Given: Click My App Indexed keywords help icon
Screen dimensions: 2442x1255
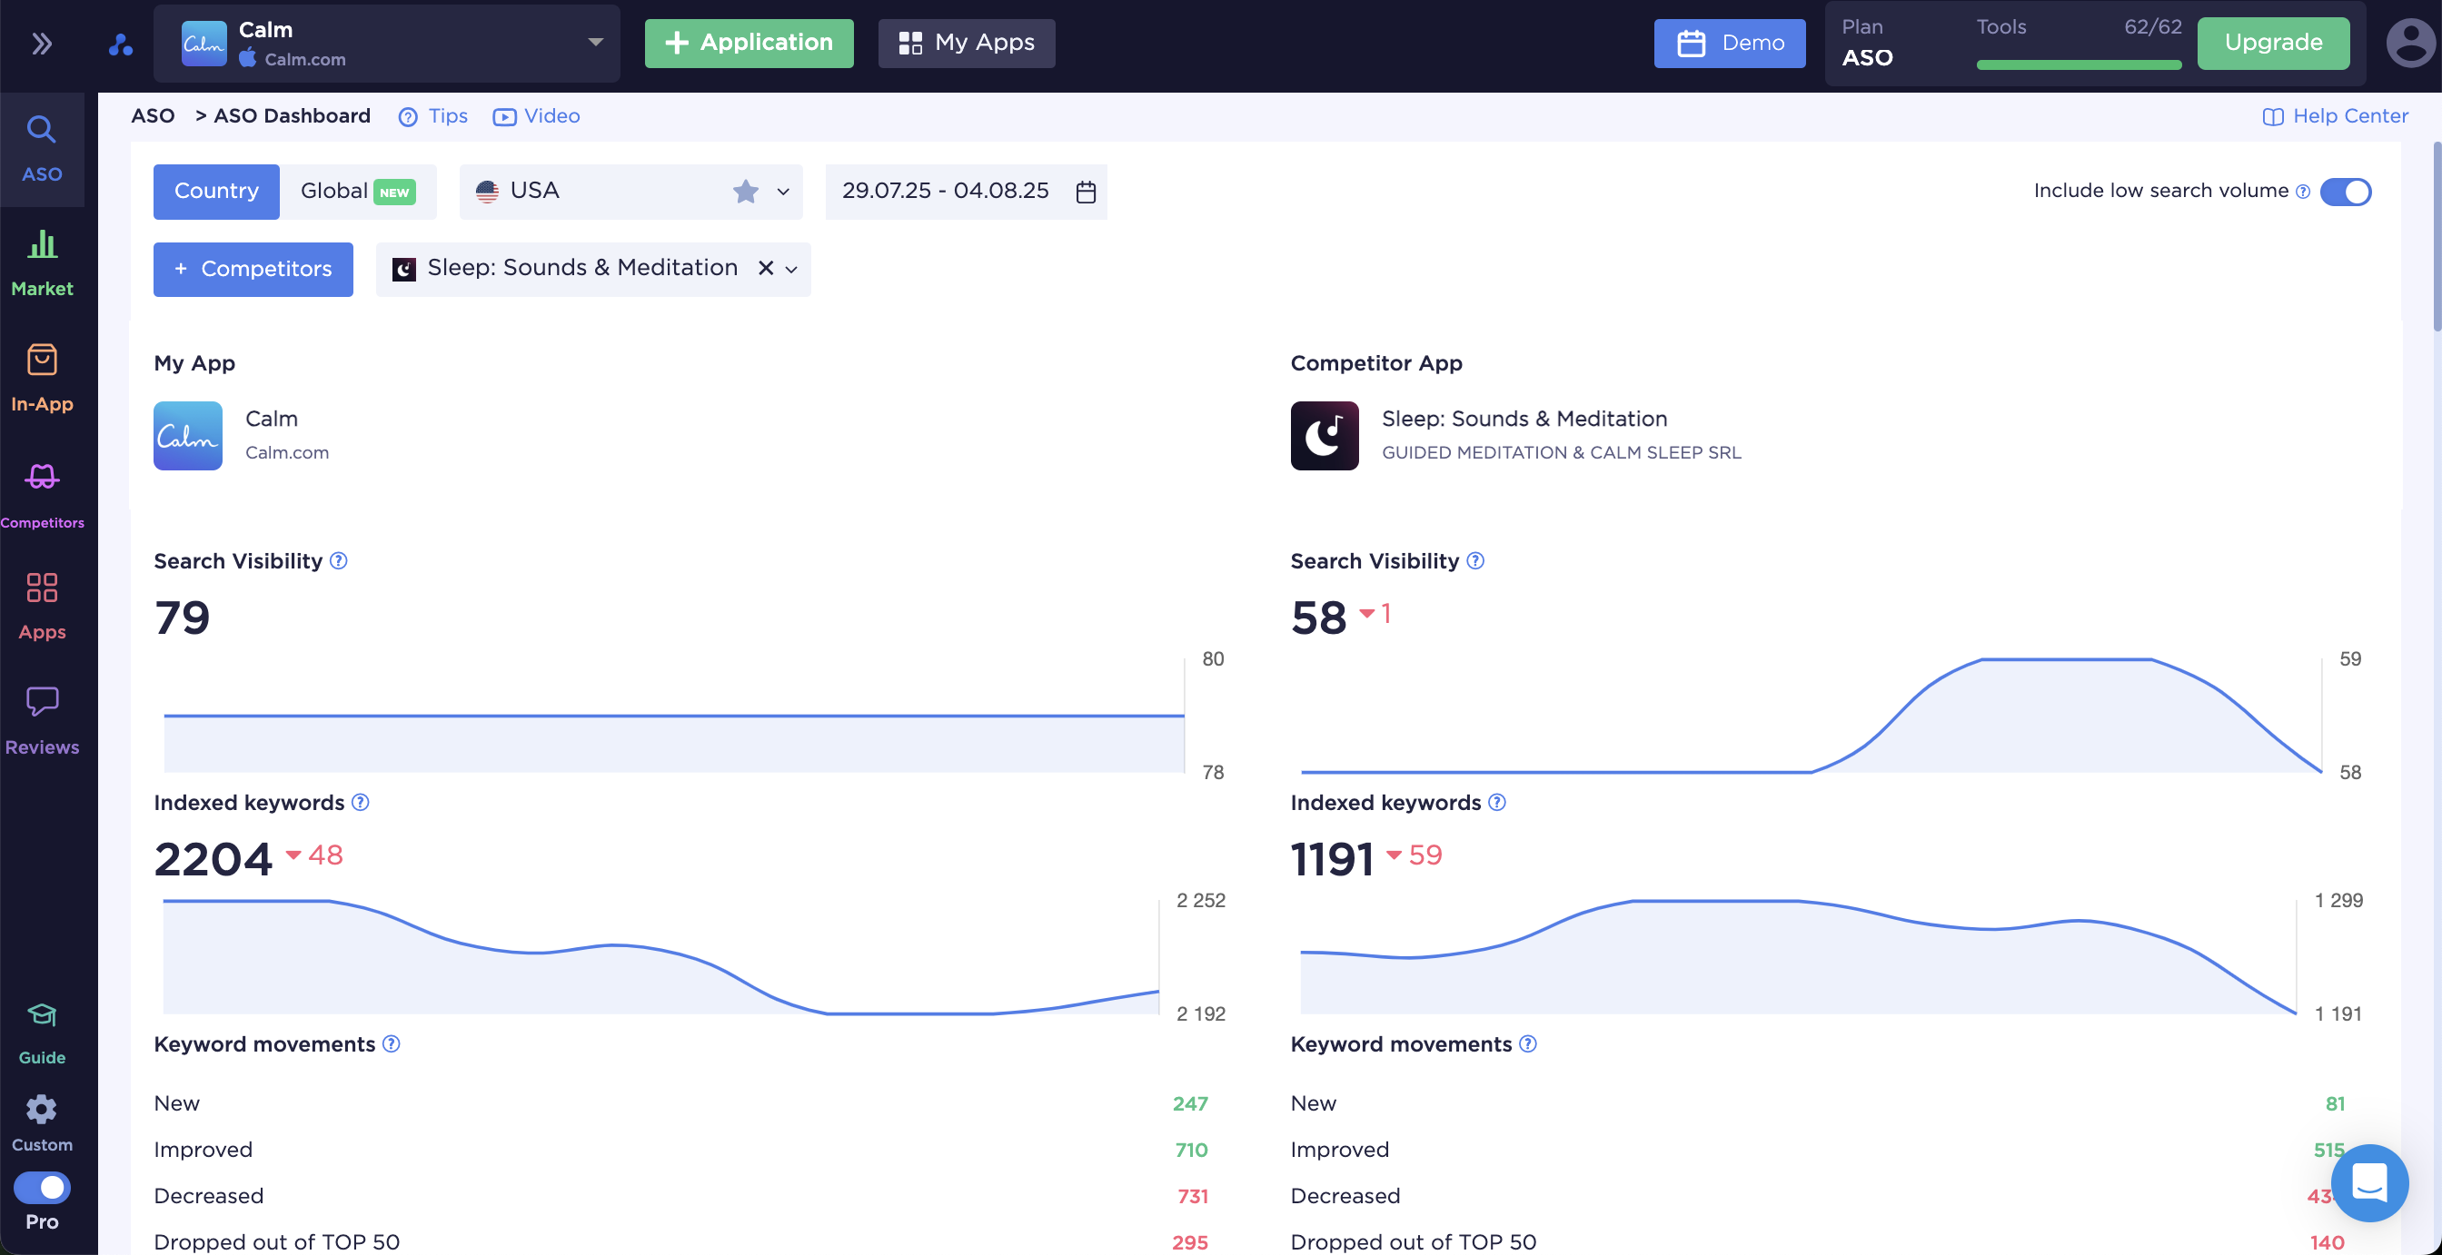Looking at the screenshot, I should [x=361, y=803].
